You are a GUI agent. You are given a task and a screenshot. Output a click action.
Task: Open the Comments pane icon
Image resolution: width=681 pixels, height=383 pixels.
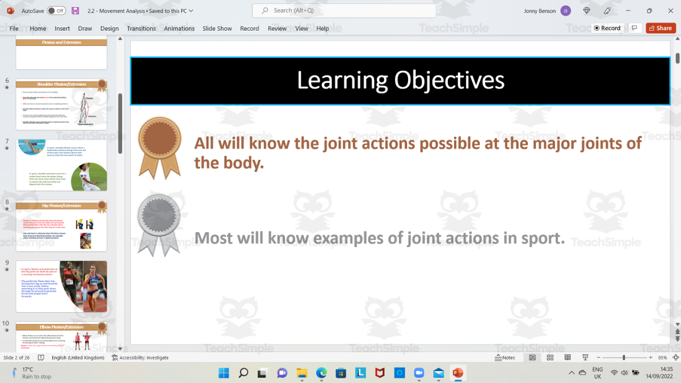pos(635,28)
